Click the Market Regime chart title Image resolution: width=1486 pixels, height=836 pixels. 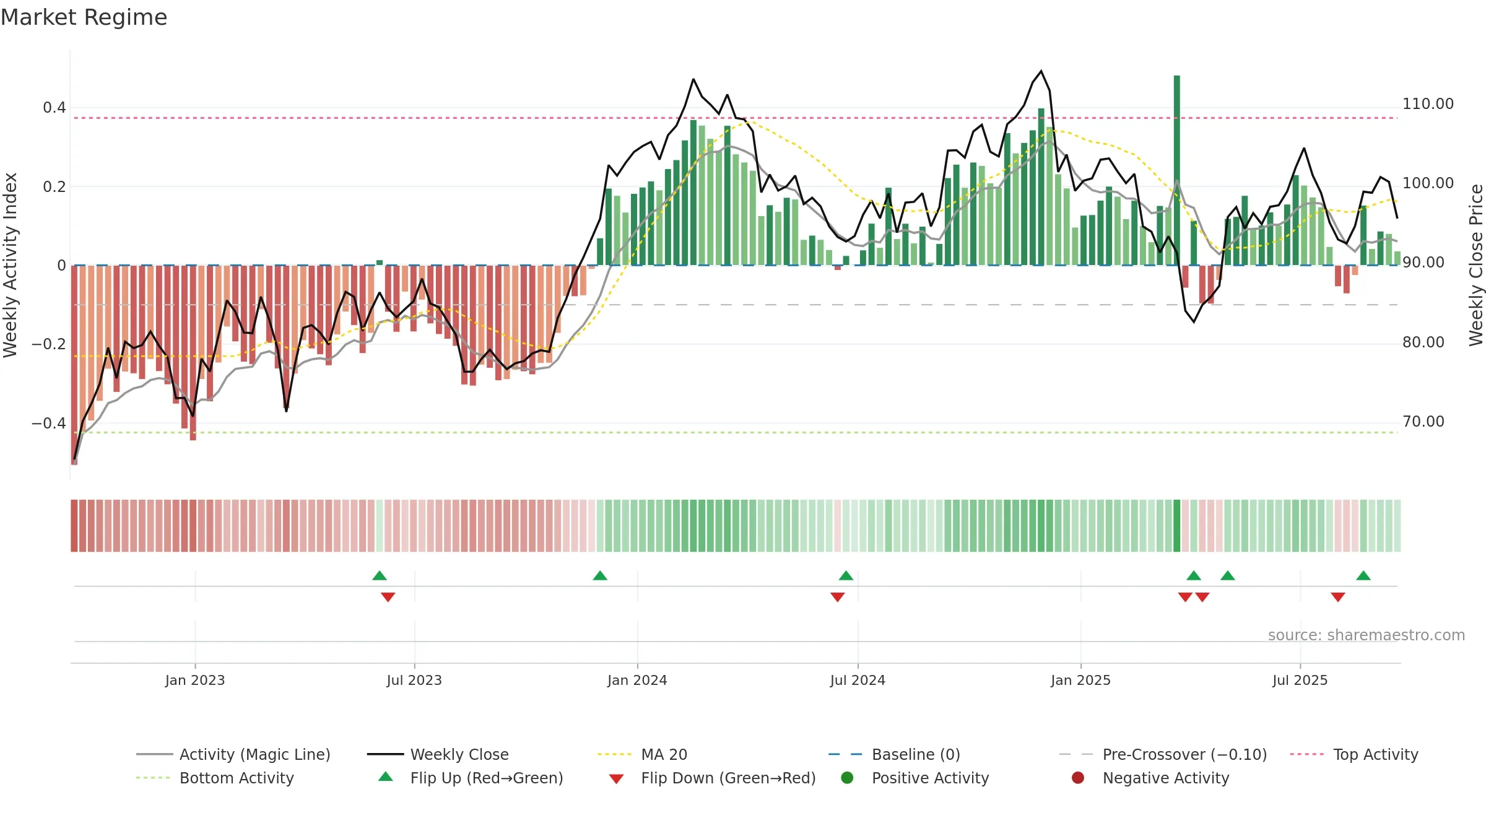pos(84,17)
